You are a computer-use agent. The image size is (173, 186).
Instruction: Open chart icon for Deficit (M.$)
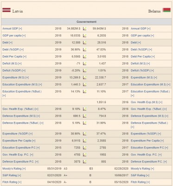click(85, 64)
